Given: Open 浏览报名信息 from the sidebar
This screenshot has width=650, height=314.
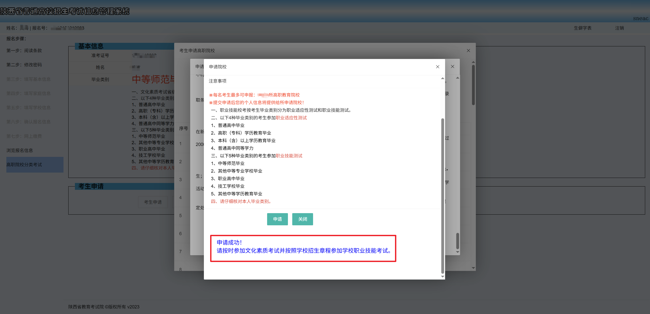Looking at the screenshot, I should click(x=20, y=150).
